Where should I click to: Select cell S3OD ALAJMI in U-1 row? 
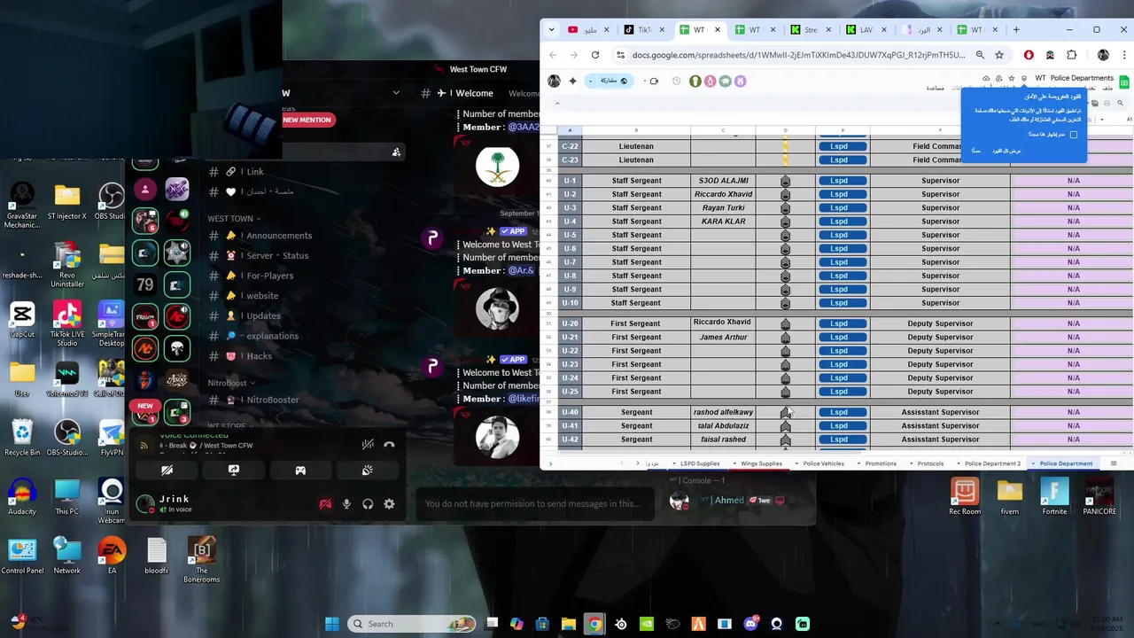(x=723, y=181)
